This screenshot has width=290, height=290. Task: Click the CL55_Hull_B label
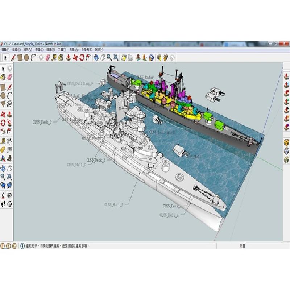tap(114, 204)
